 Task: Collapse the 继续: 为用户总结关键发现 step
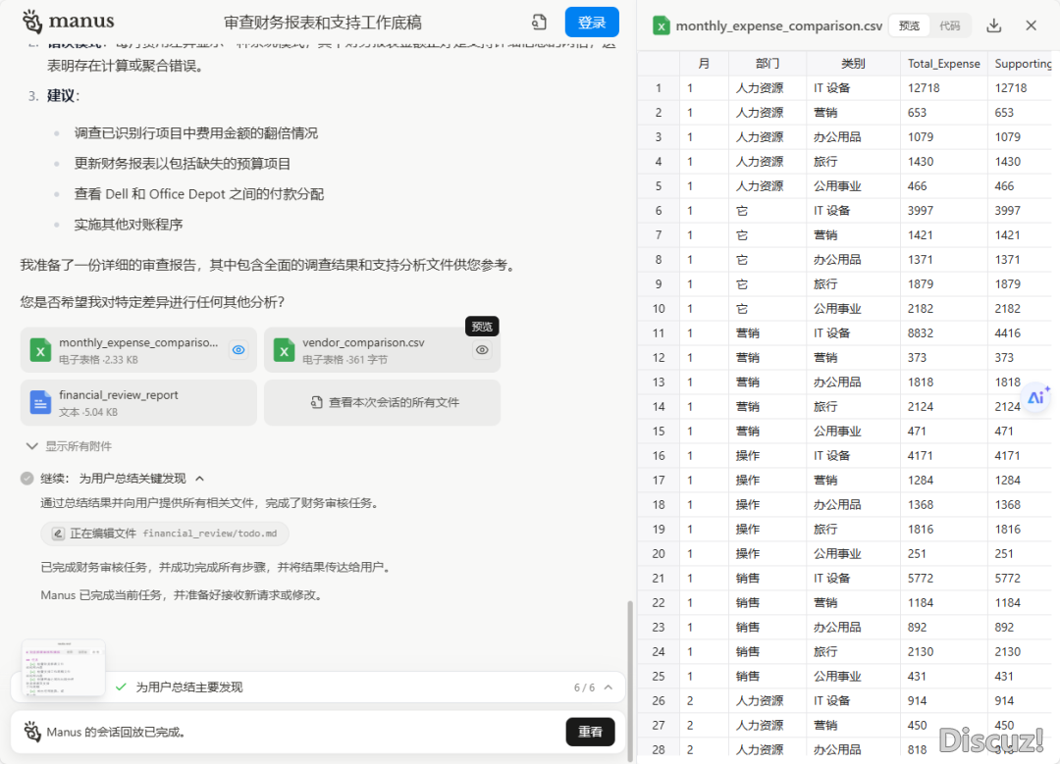pyautogui.click(x=200, y=479)
